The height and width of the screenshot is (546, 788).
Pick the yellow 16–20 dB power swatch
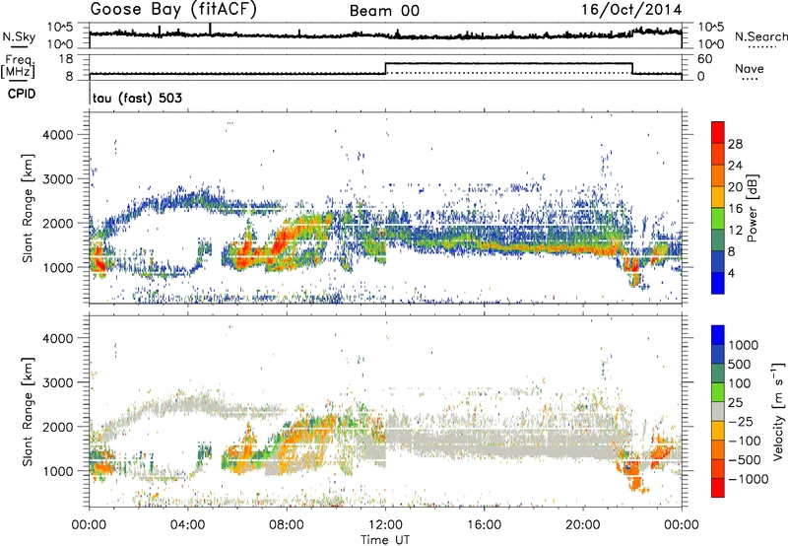point(718,197)
